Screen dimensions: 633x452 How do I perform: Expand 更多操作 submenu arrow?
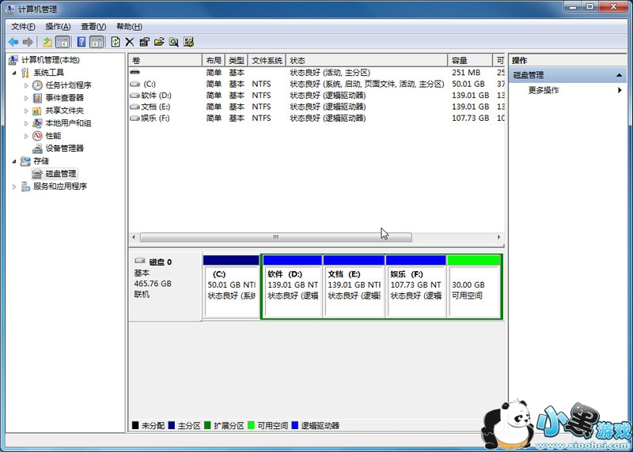pyautogui.click(x=620, y=90)
